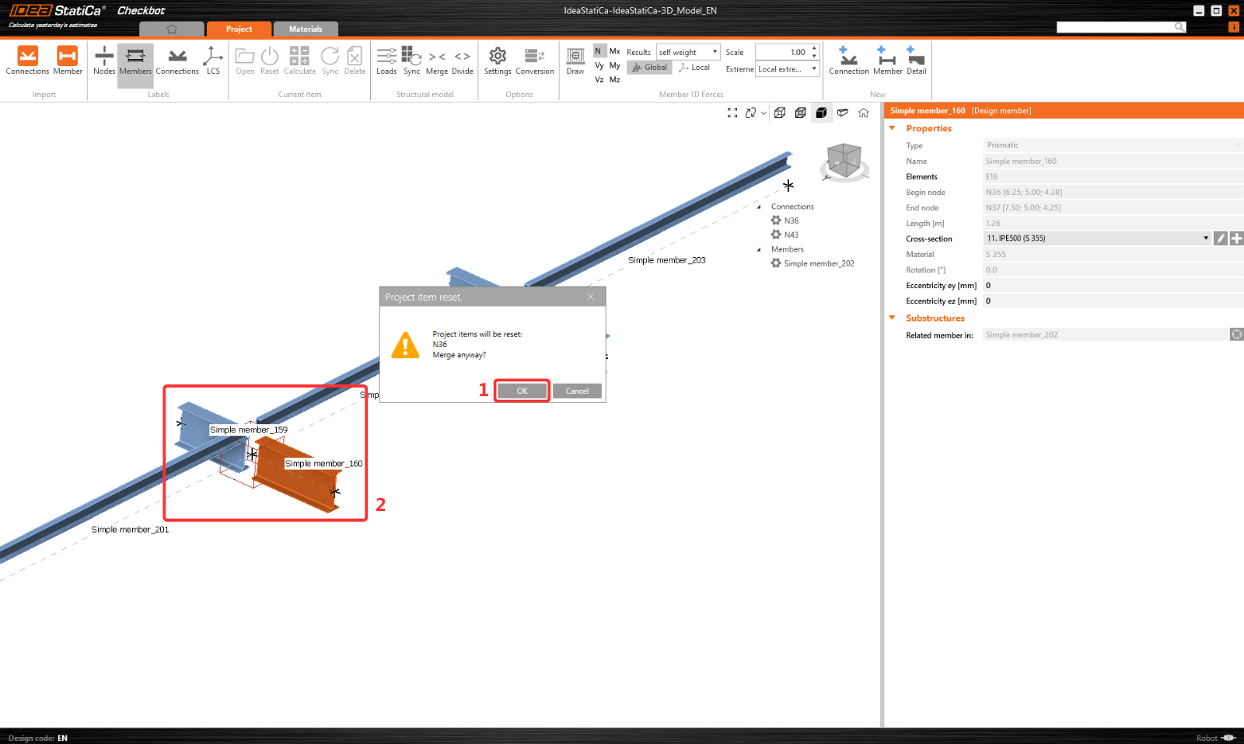The width and height of the screenshot is (1244, 744).
Task: Show LCS labels
Action: click(x=213, y=61)
